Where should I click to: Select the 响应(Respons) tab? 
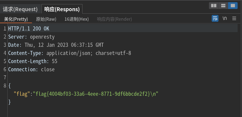click(62, 9)
